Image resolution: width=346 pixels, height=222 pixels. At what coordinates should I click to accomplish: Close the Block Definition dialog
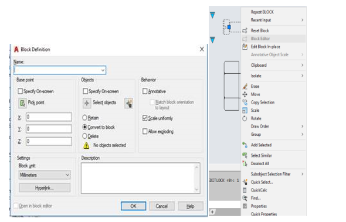point(202,49)
